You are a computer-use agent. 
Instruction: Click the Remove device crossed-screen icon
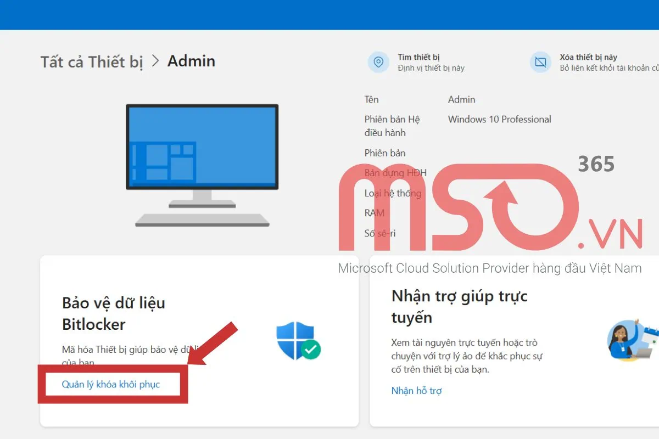(540, 63)
